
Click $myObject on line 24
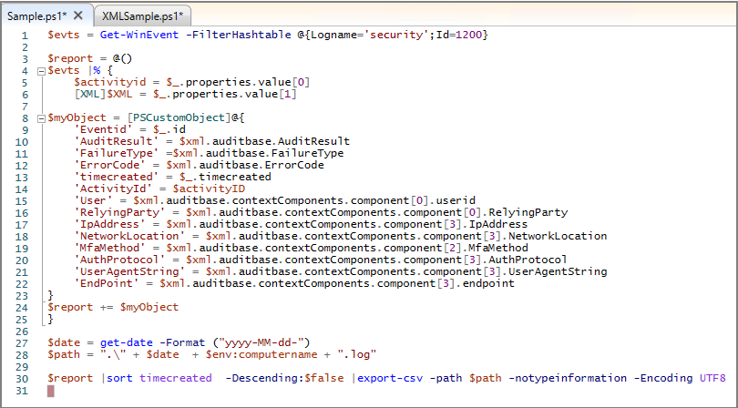pos(149,307)
